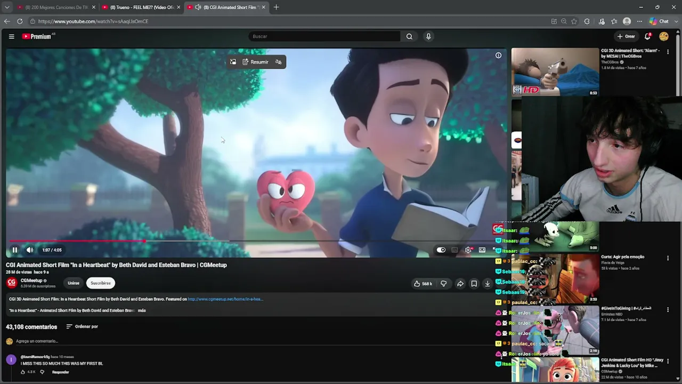Reload the current page

[x=20, y=21]
